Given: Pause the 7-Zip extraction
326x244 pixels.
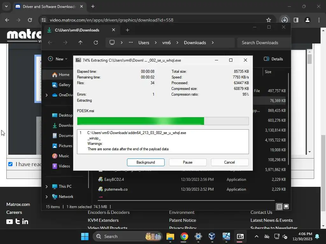Looking at the screenshot, I should (x=188, y=162).
